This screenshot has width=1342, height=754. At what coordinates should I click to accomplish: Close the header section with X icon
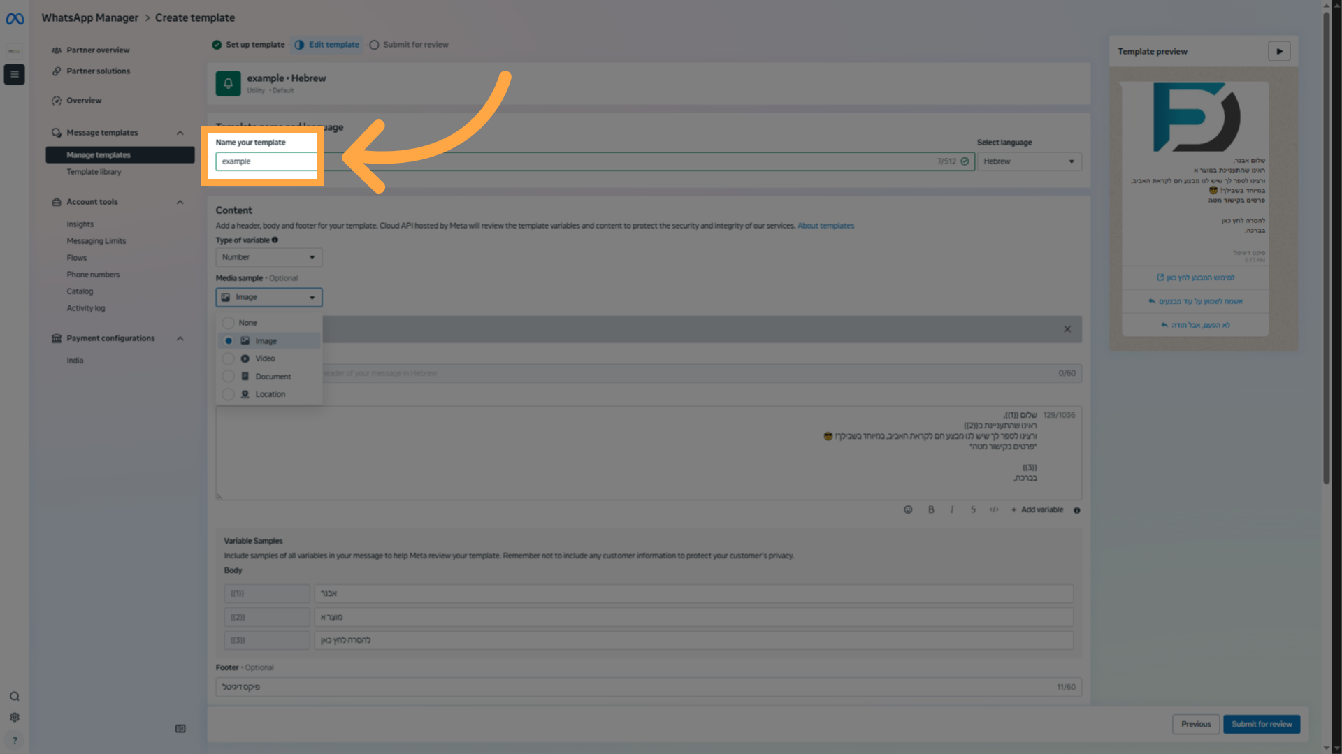click(x=1067, y=329)
